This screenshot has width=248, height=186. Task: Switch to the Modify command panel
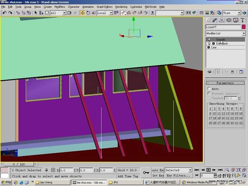tap(215, 20)
